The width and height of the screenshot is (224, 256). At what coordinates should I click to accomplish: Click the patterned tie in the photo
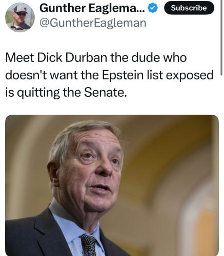click(x=88, y=245)
